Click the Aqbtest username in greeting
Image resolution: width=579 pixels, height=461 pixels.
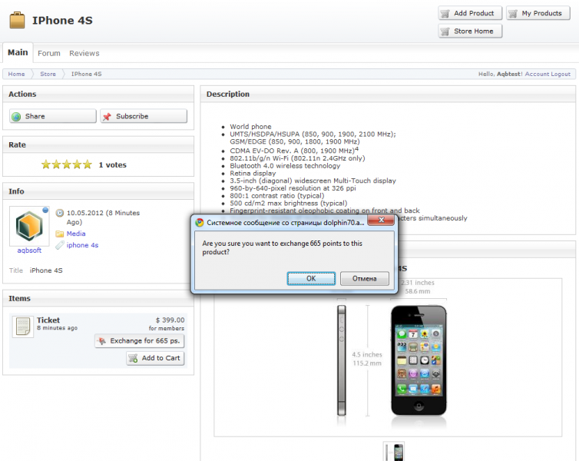pyautogui.click(x=509, y=74)
